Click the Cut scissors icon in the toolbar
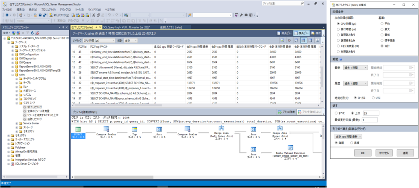The width and height of the screenshot is (419, 188). click(94, 15)
